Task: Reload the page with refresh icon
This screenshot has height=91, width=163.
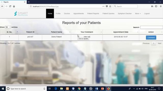Action: [x=10, y=6]
